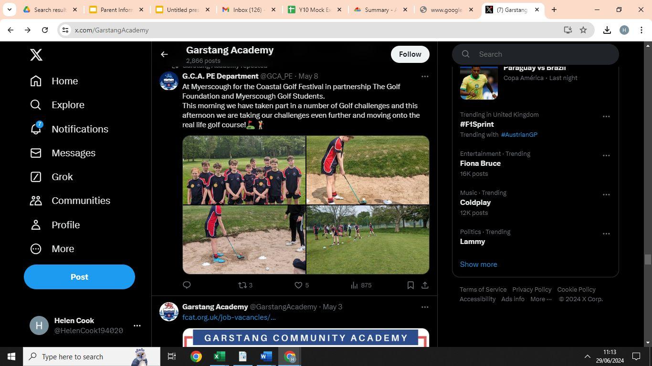
Task: Show more trending topics
Action: 478,264
